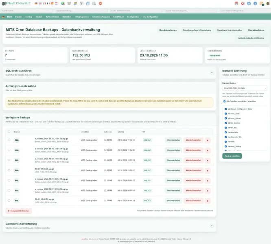Expand the Datenbank-Konvertierung section
The width and height of the screenshot is (271, 244).
click(x=212, y=226)
